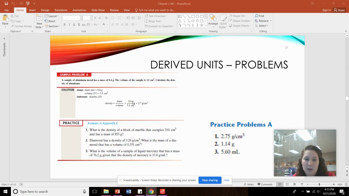This screenshot has height=196, width=349.
Task: Click Sign in
Action: (326, 10)
